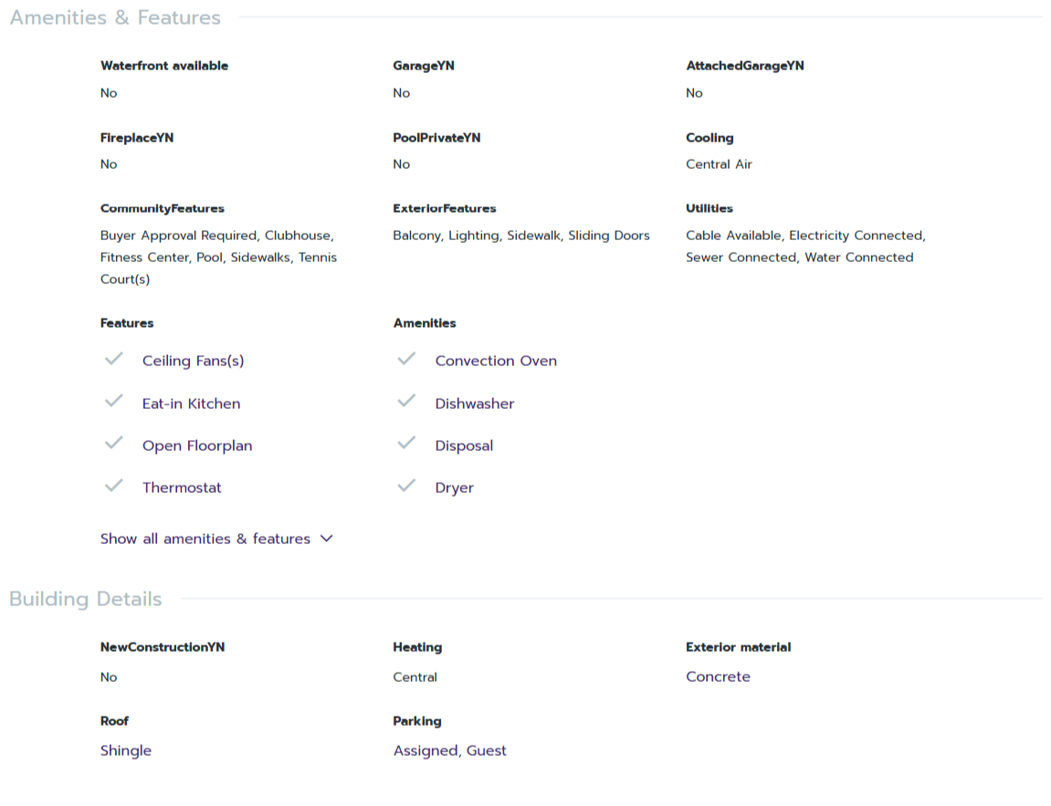The height and width of the screenshot is (806, 1051).
Task: Click the Amenities & Features section heading
Action: (x=115, y=17)
